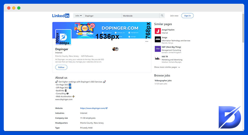Expand the Jobs search type dropdown

(x=78, y=16)
